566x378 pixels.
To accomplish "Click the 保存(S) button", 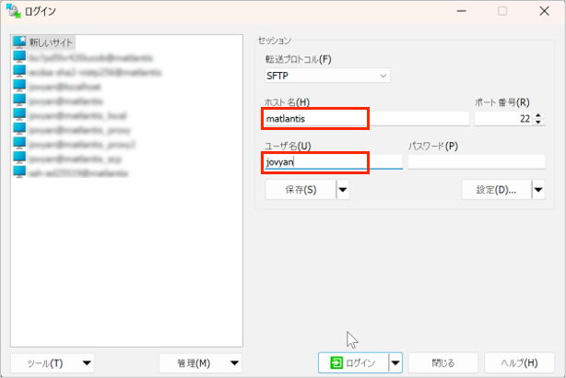I will [301, 190].
